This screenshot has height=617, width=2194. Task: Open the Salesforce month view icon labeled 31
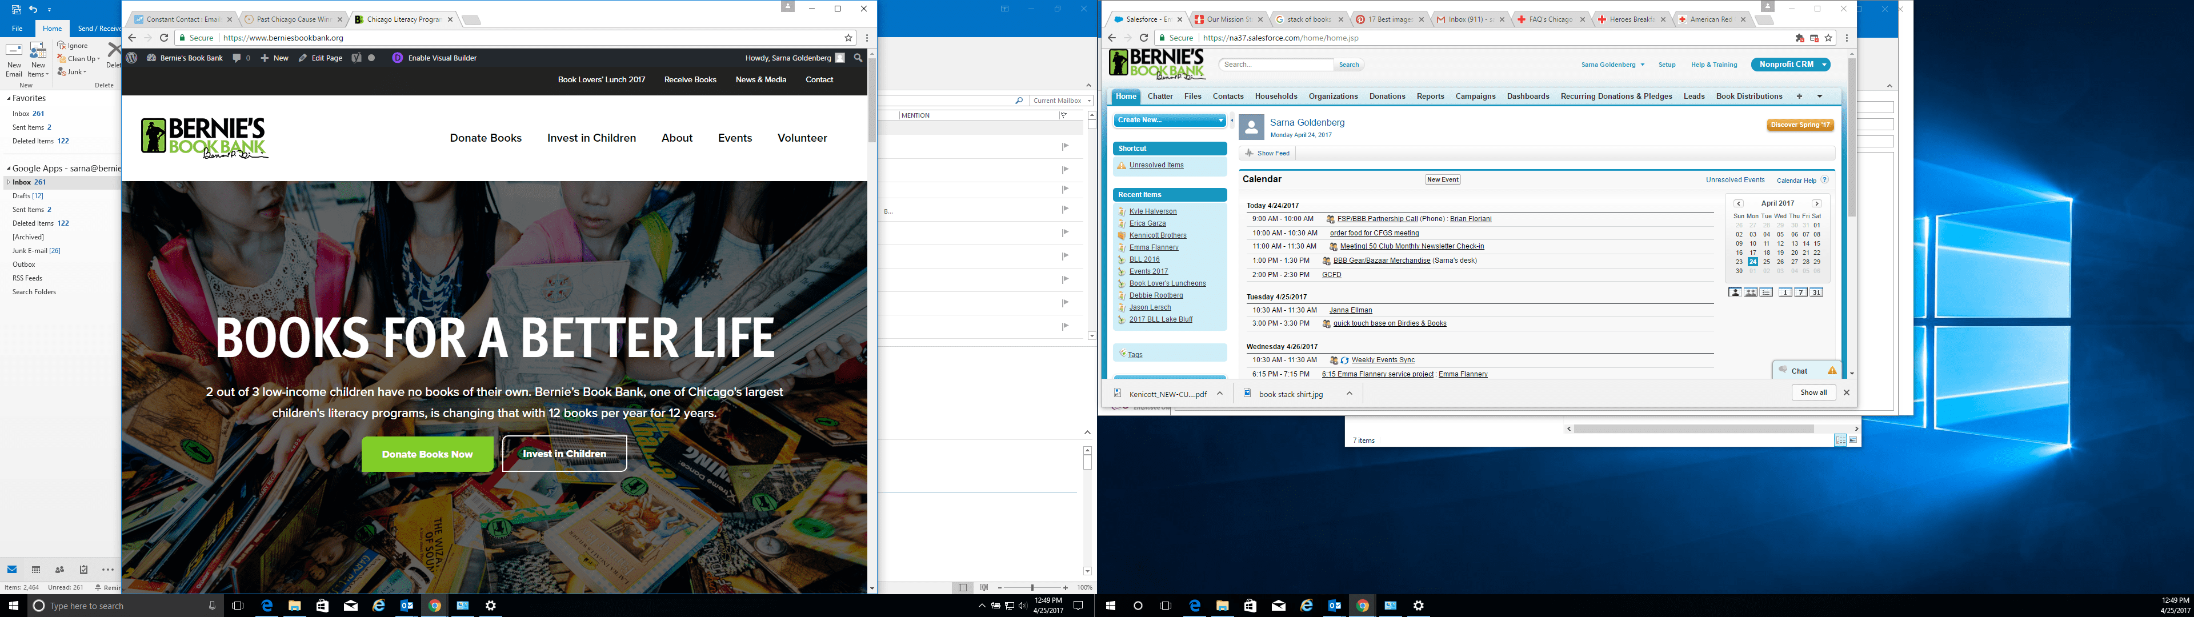(1817, 293)
